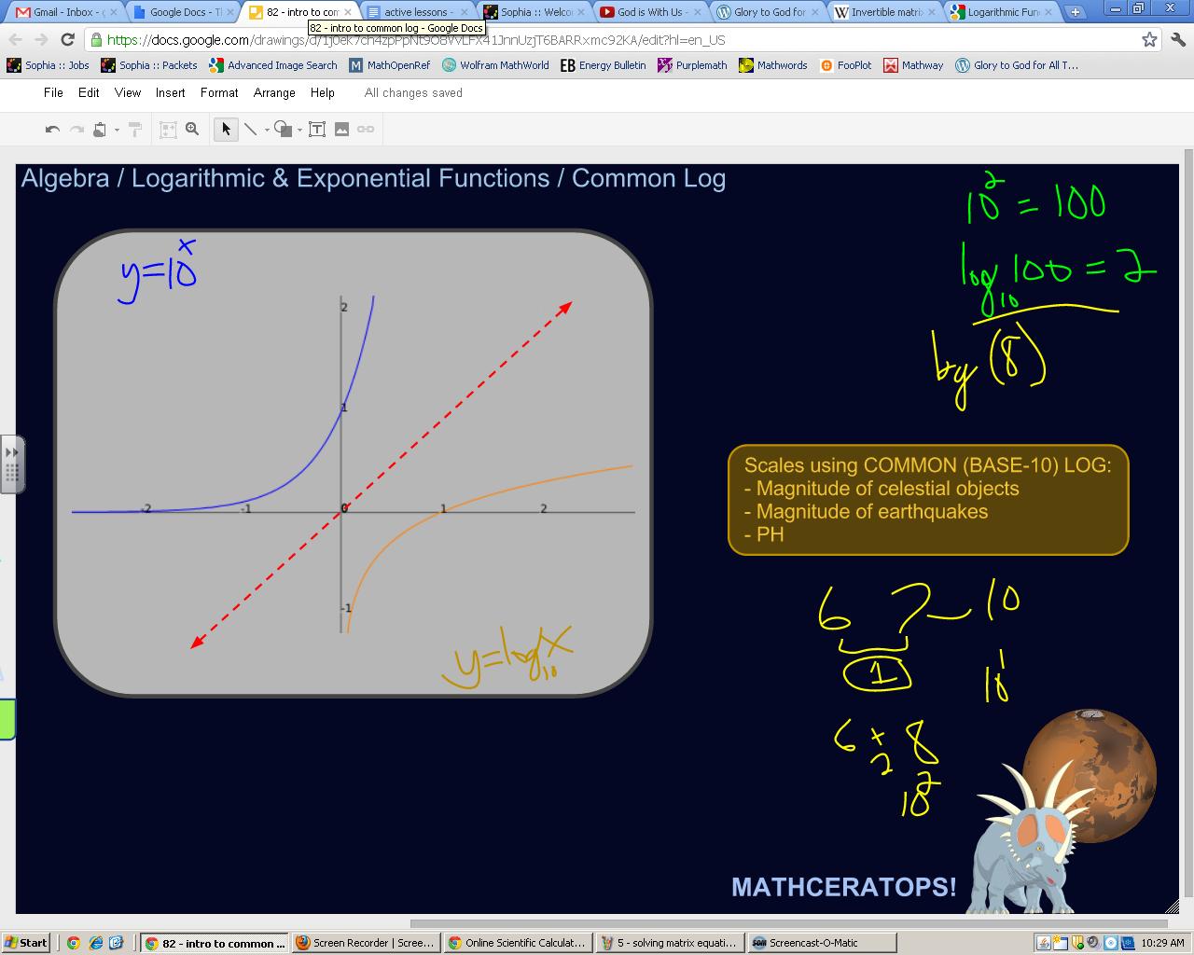Open the Format menu
This screenshot has height=955, width=1194.
coord(219,92)
